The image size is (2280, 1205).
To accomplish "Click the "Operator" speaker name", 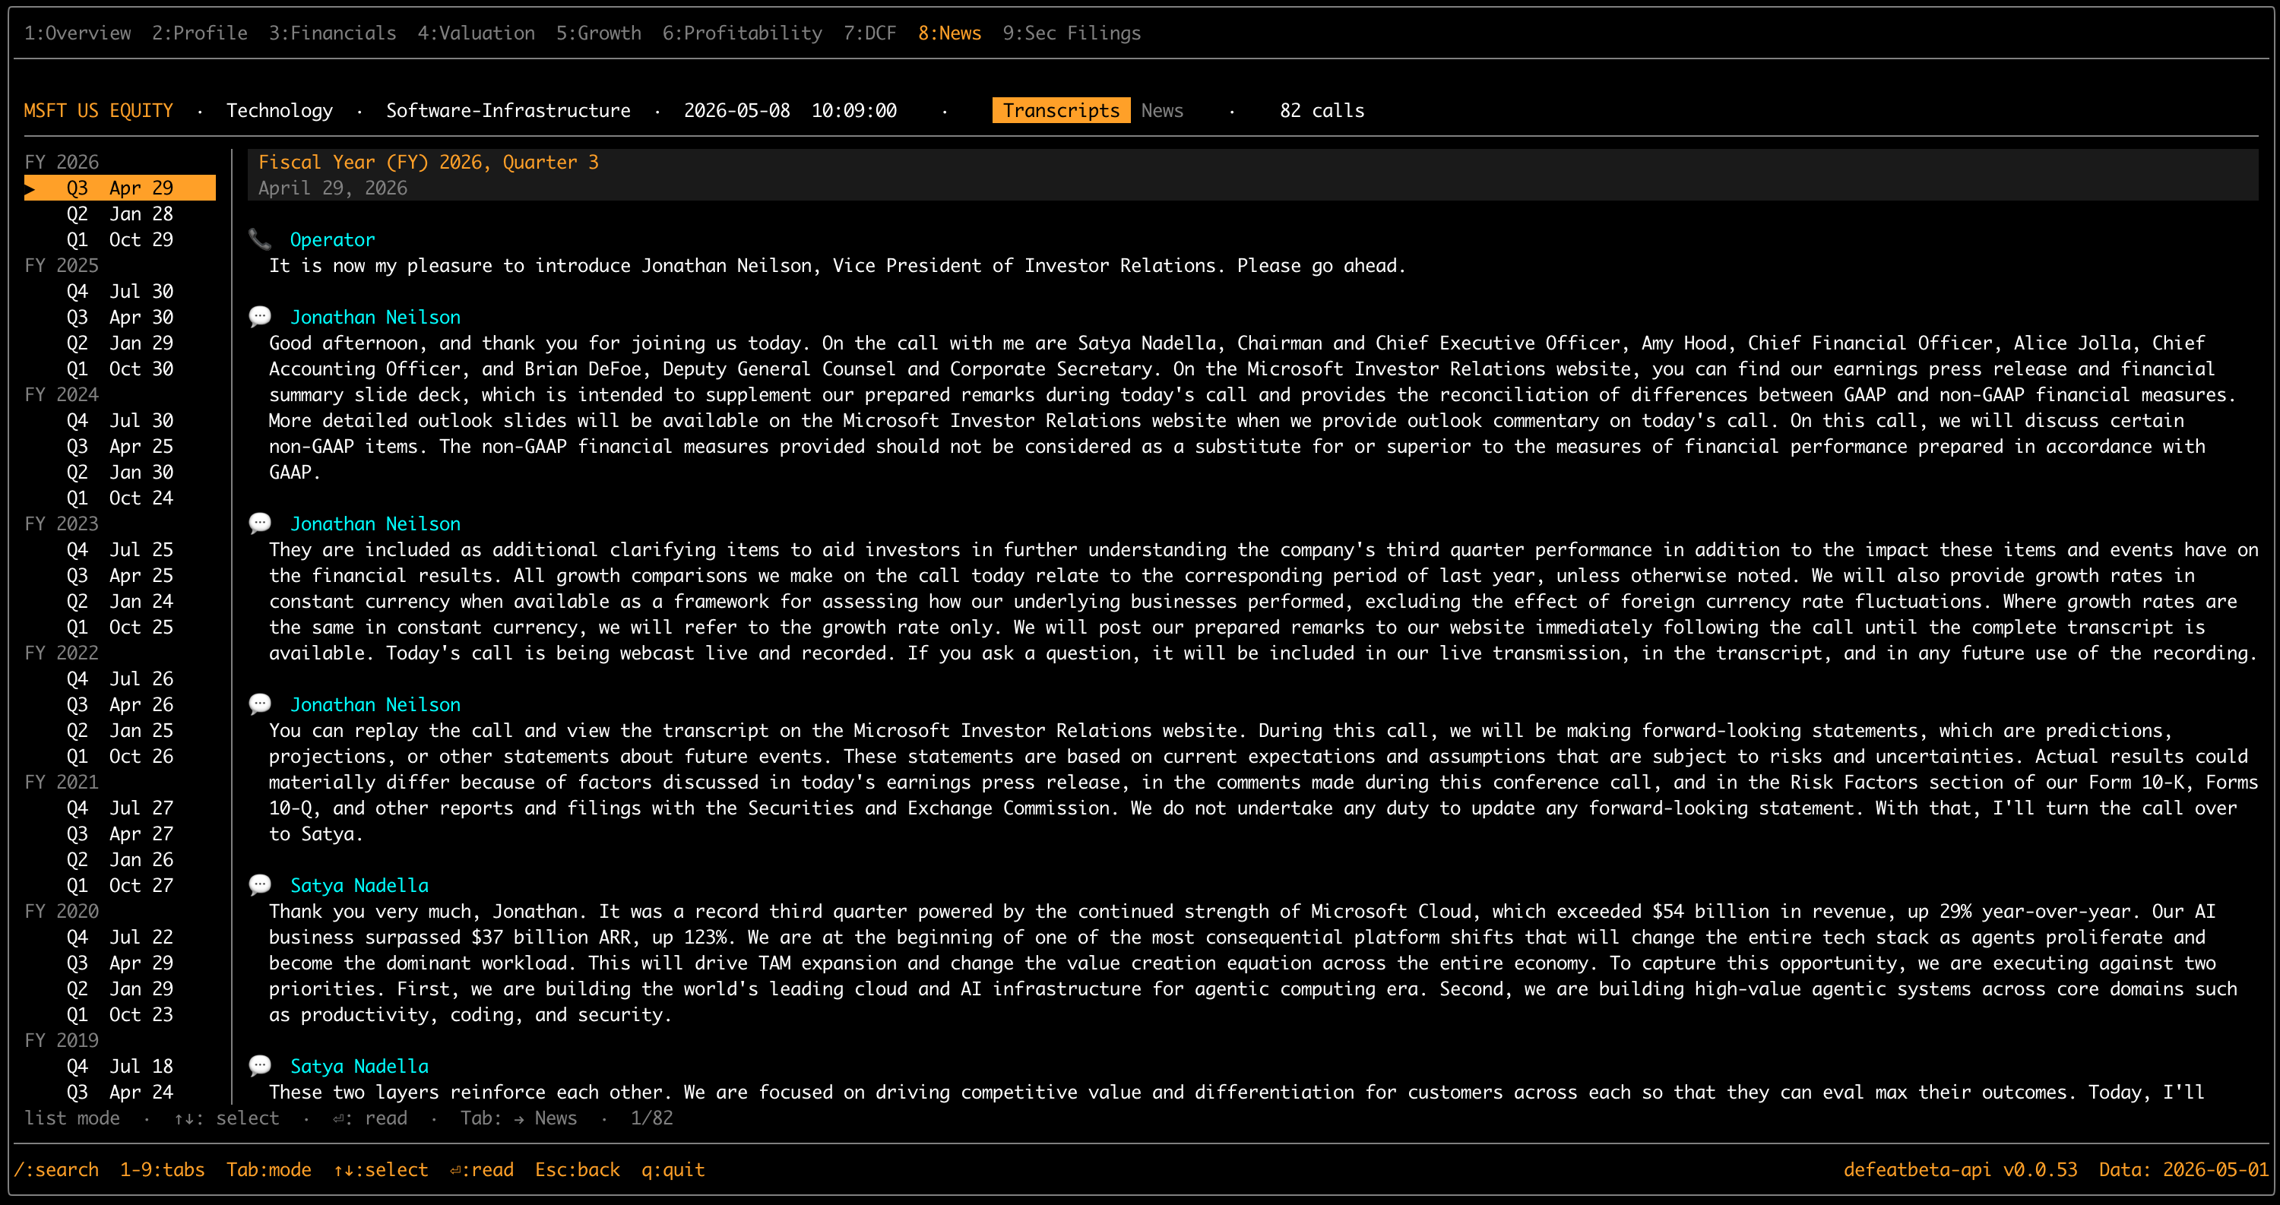I will coord(332,239).
